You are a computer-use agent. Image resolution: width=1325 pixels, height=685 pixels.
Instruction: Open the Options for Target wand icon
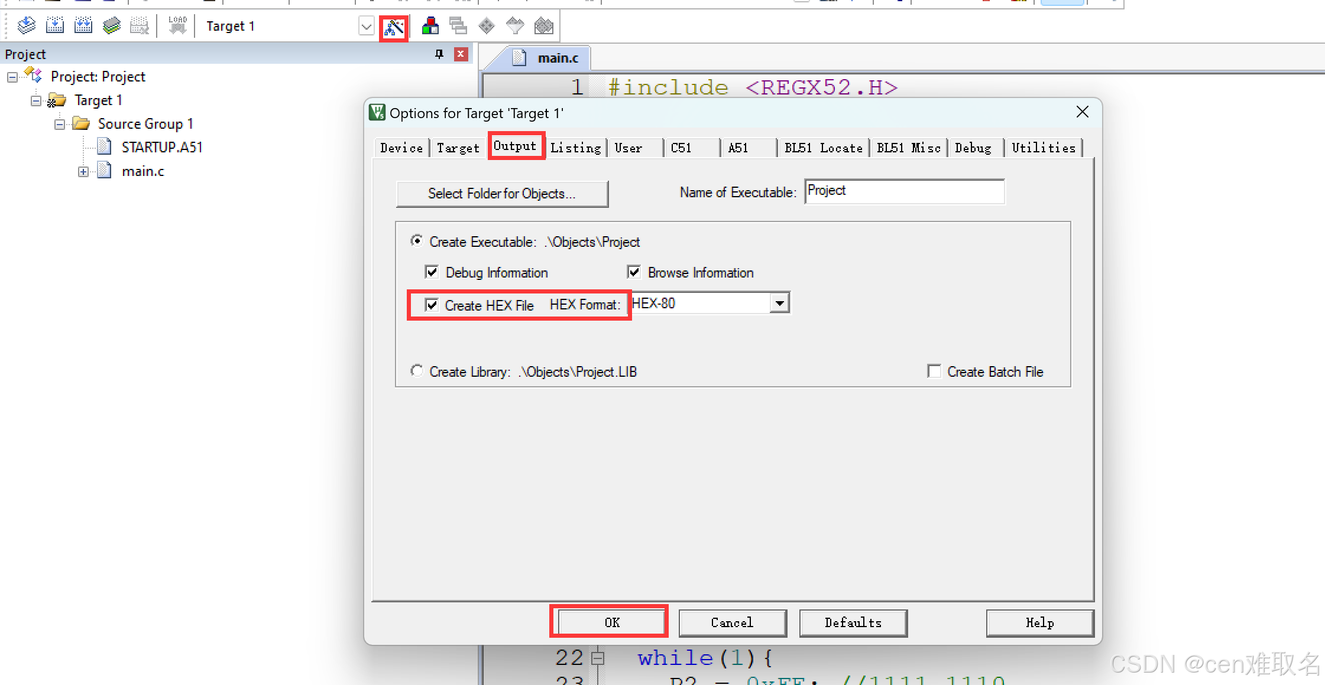[394, 27]
